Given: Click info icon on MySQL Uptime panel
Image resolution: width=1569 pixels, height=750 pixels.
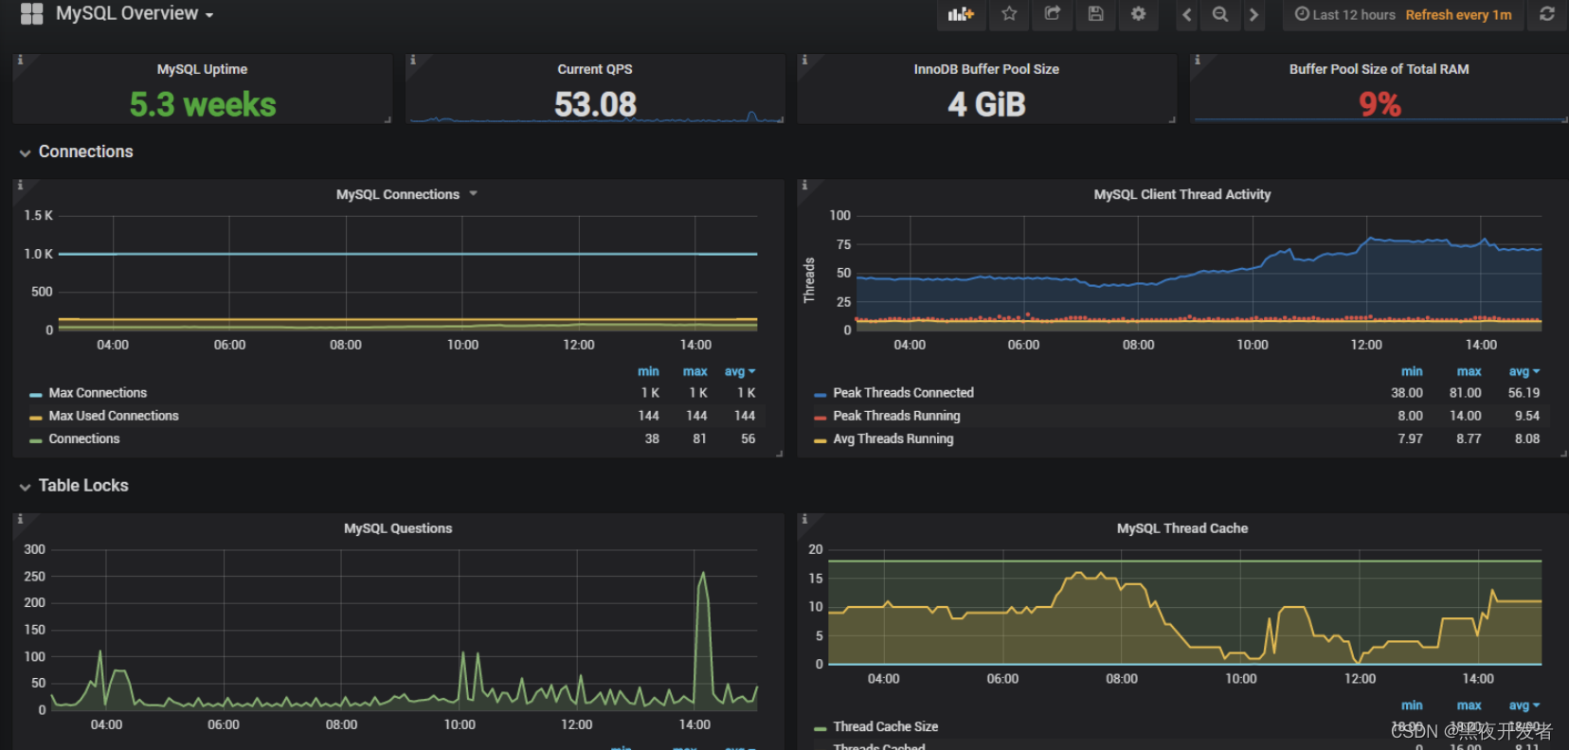Looking at the screenshot, I should pyautogui.click(x=20, y=60).
